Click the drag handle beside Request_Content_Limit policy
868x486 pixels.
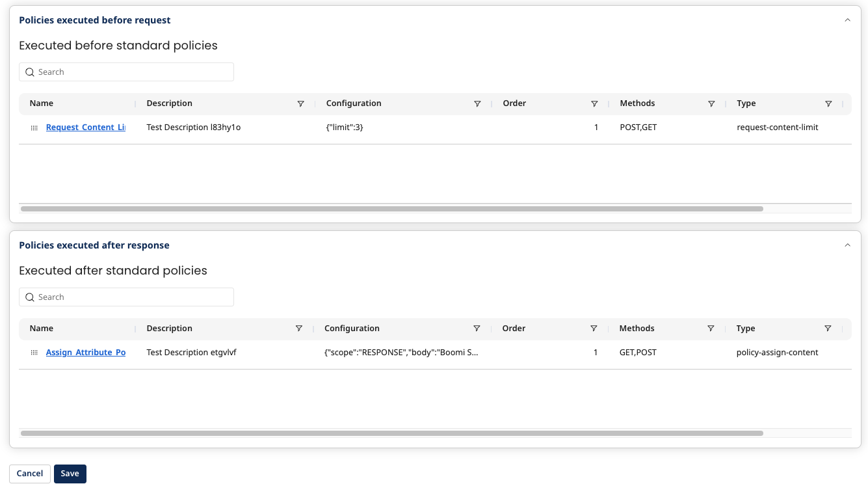(34, 128)
